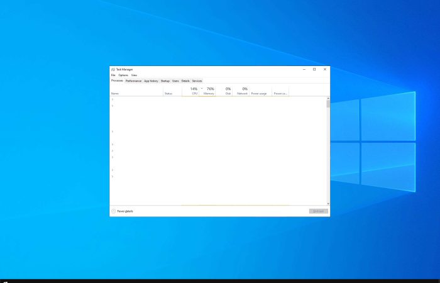Click the process list scrollbar down arrow

(x=328, y=204)
